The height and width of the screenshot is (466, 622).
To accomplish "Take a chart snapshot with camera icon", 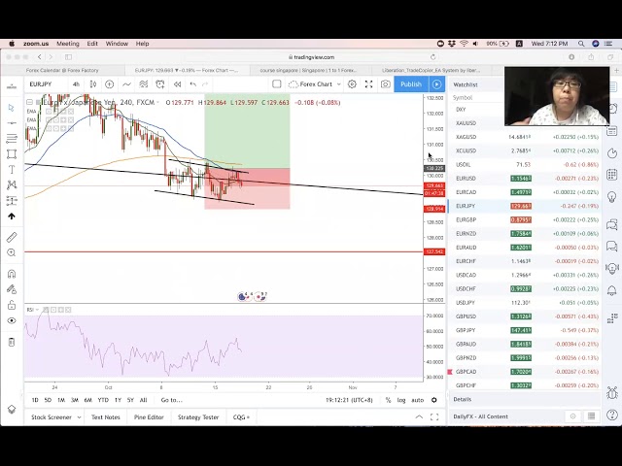I will click(386, 84).
